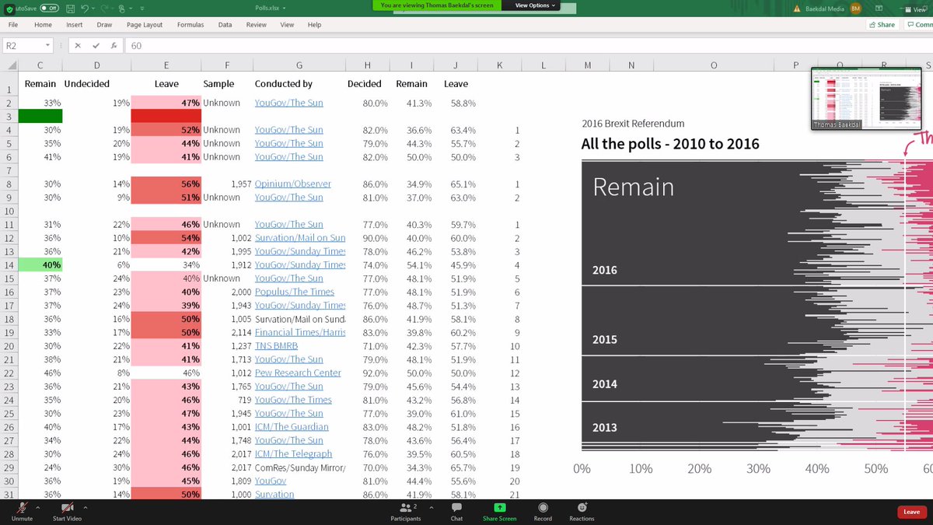Switch to the Home ribbon tab

click(x=43, y=25)
